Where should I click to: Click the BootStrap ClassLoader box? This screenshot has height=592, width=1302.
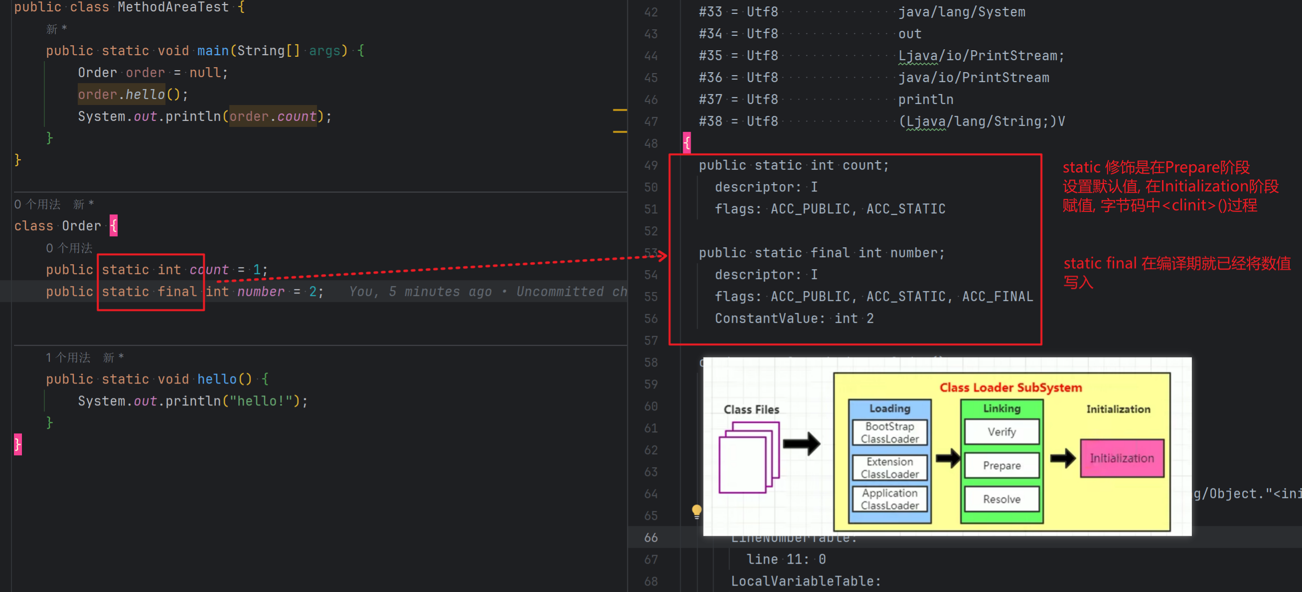tap(889, 432)
